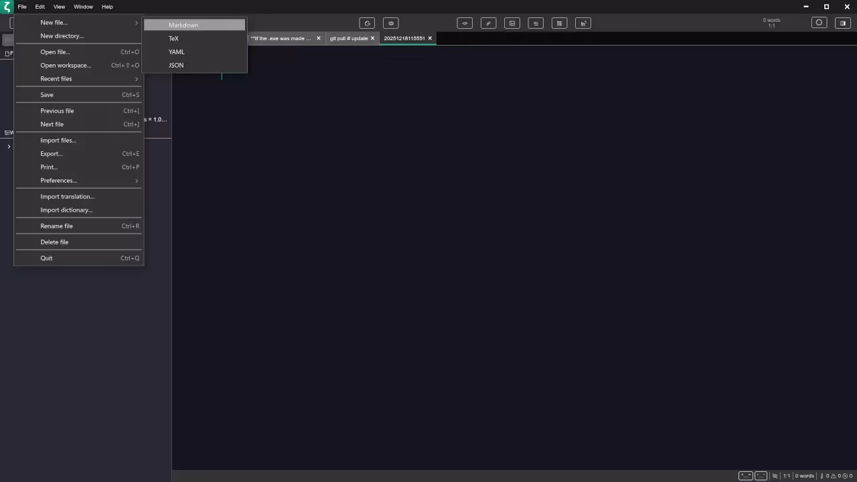Open the global search magnifier icon
857x482 pixels.
click(x=819, y=23)
